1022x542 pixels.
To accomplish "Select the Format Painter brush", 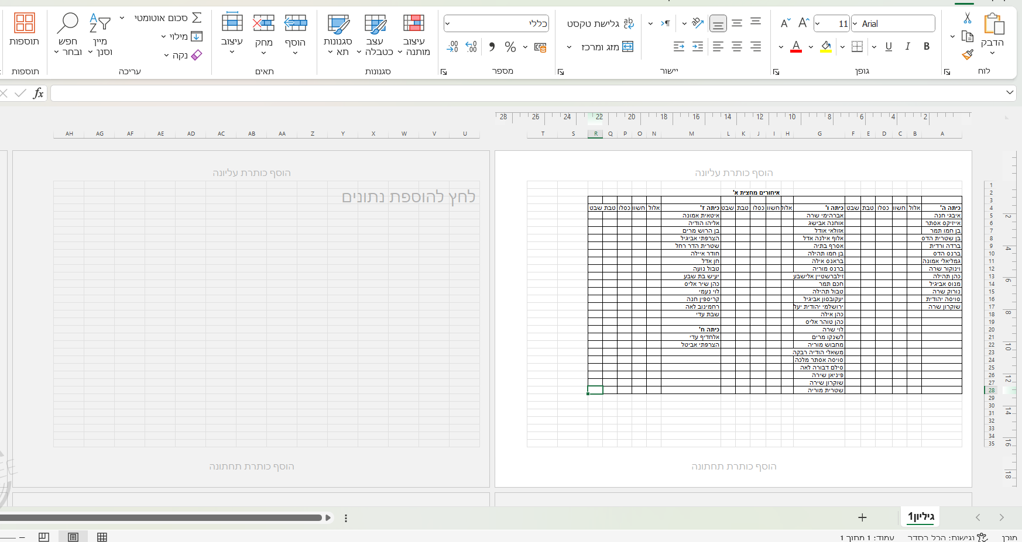I will point(967,54).
